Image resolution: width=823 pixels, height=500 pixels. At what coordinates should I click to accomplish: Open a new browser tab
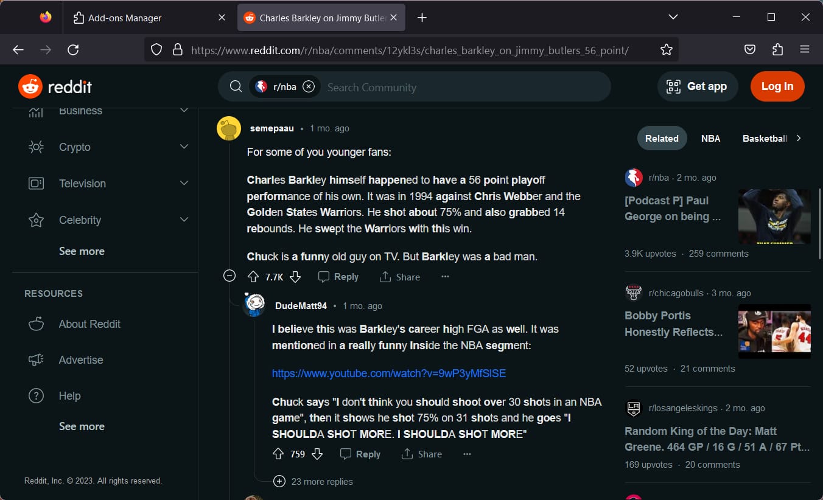click(422, 18)
